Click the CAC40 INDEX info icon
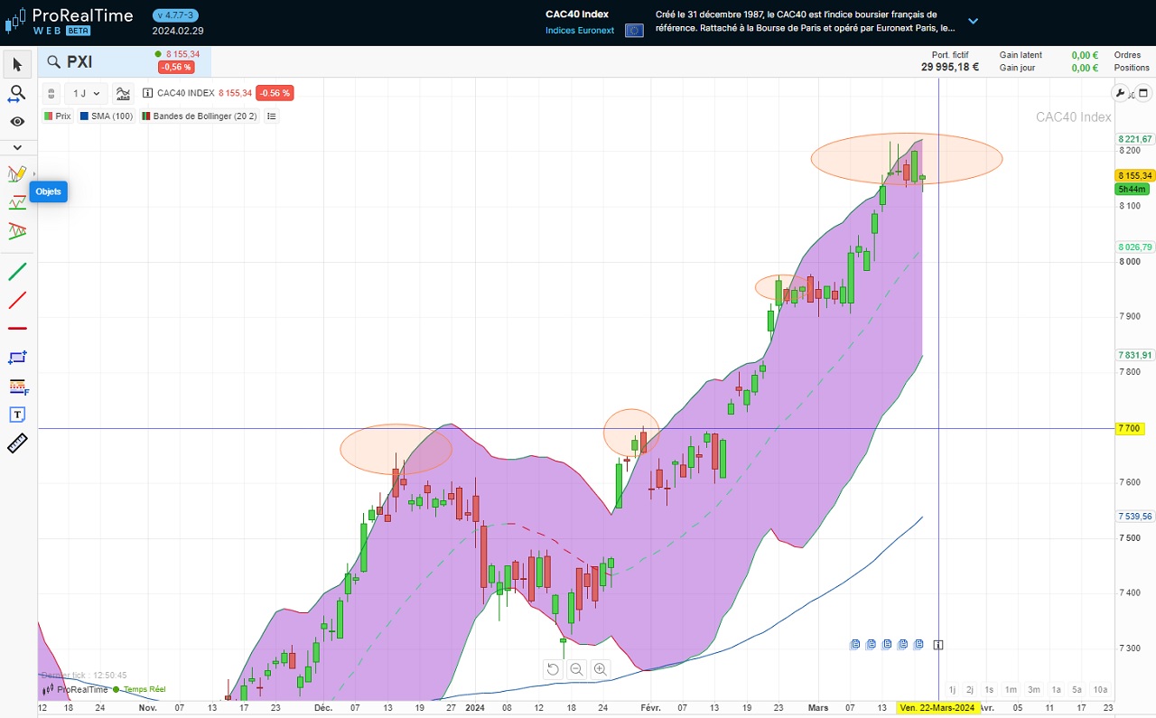1156x718 pixels. [148, 93]
